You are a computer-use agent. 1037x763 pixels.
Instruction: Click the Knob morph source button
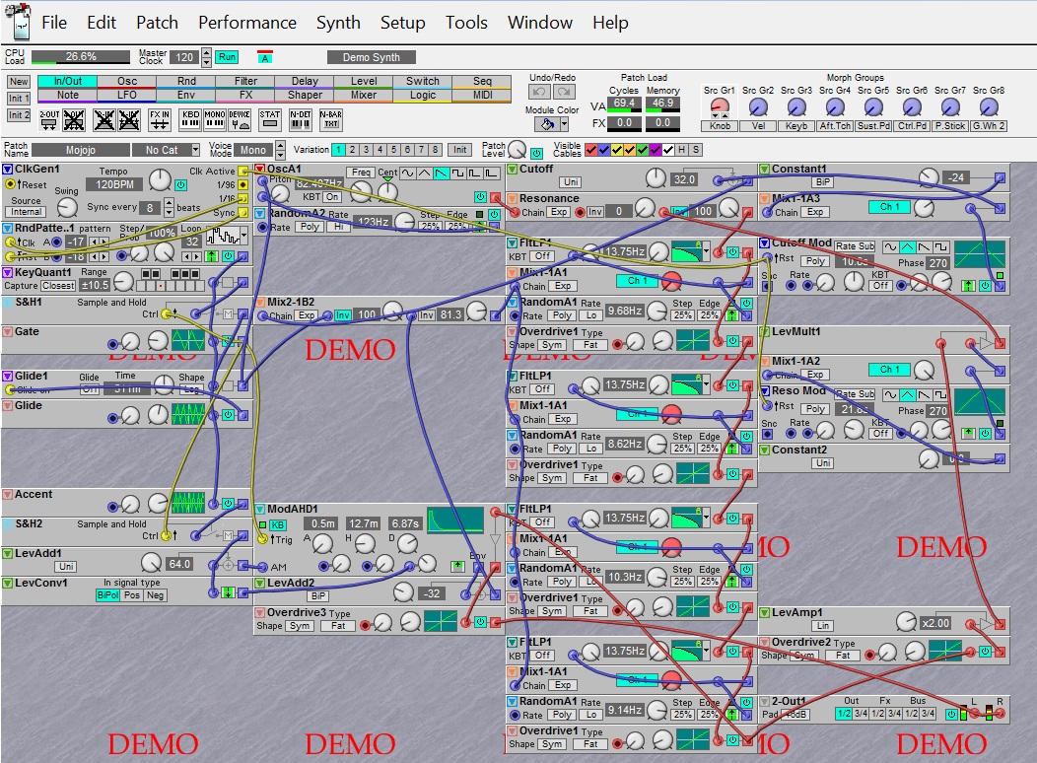pyautogui.click(x=720, y=125)
